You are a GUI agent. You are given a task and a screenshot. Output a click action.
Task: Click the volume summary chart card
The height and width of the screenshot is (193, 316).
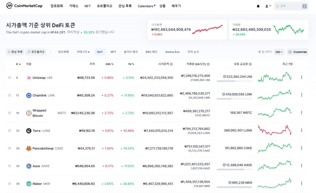(269, 30)
